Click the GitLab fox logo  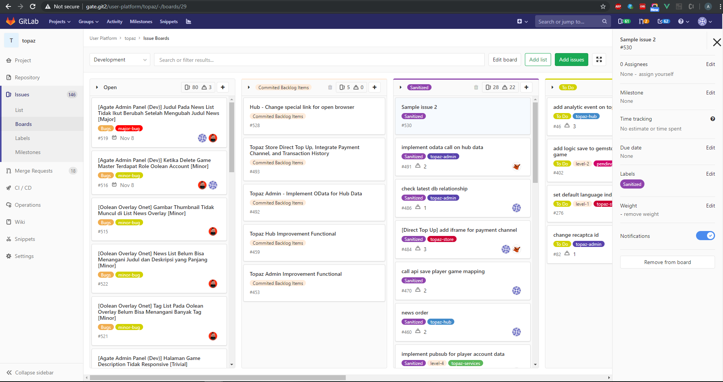pyautogui.click(x=11, y=22)
